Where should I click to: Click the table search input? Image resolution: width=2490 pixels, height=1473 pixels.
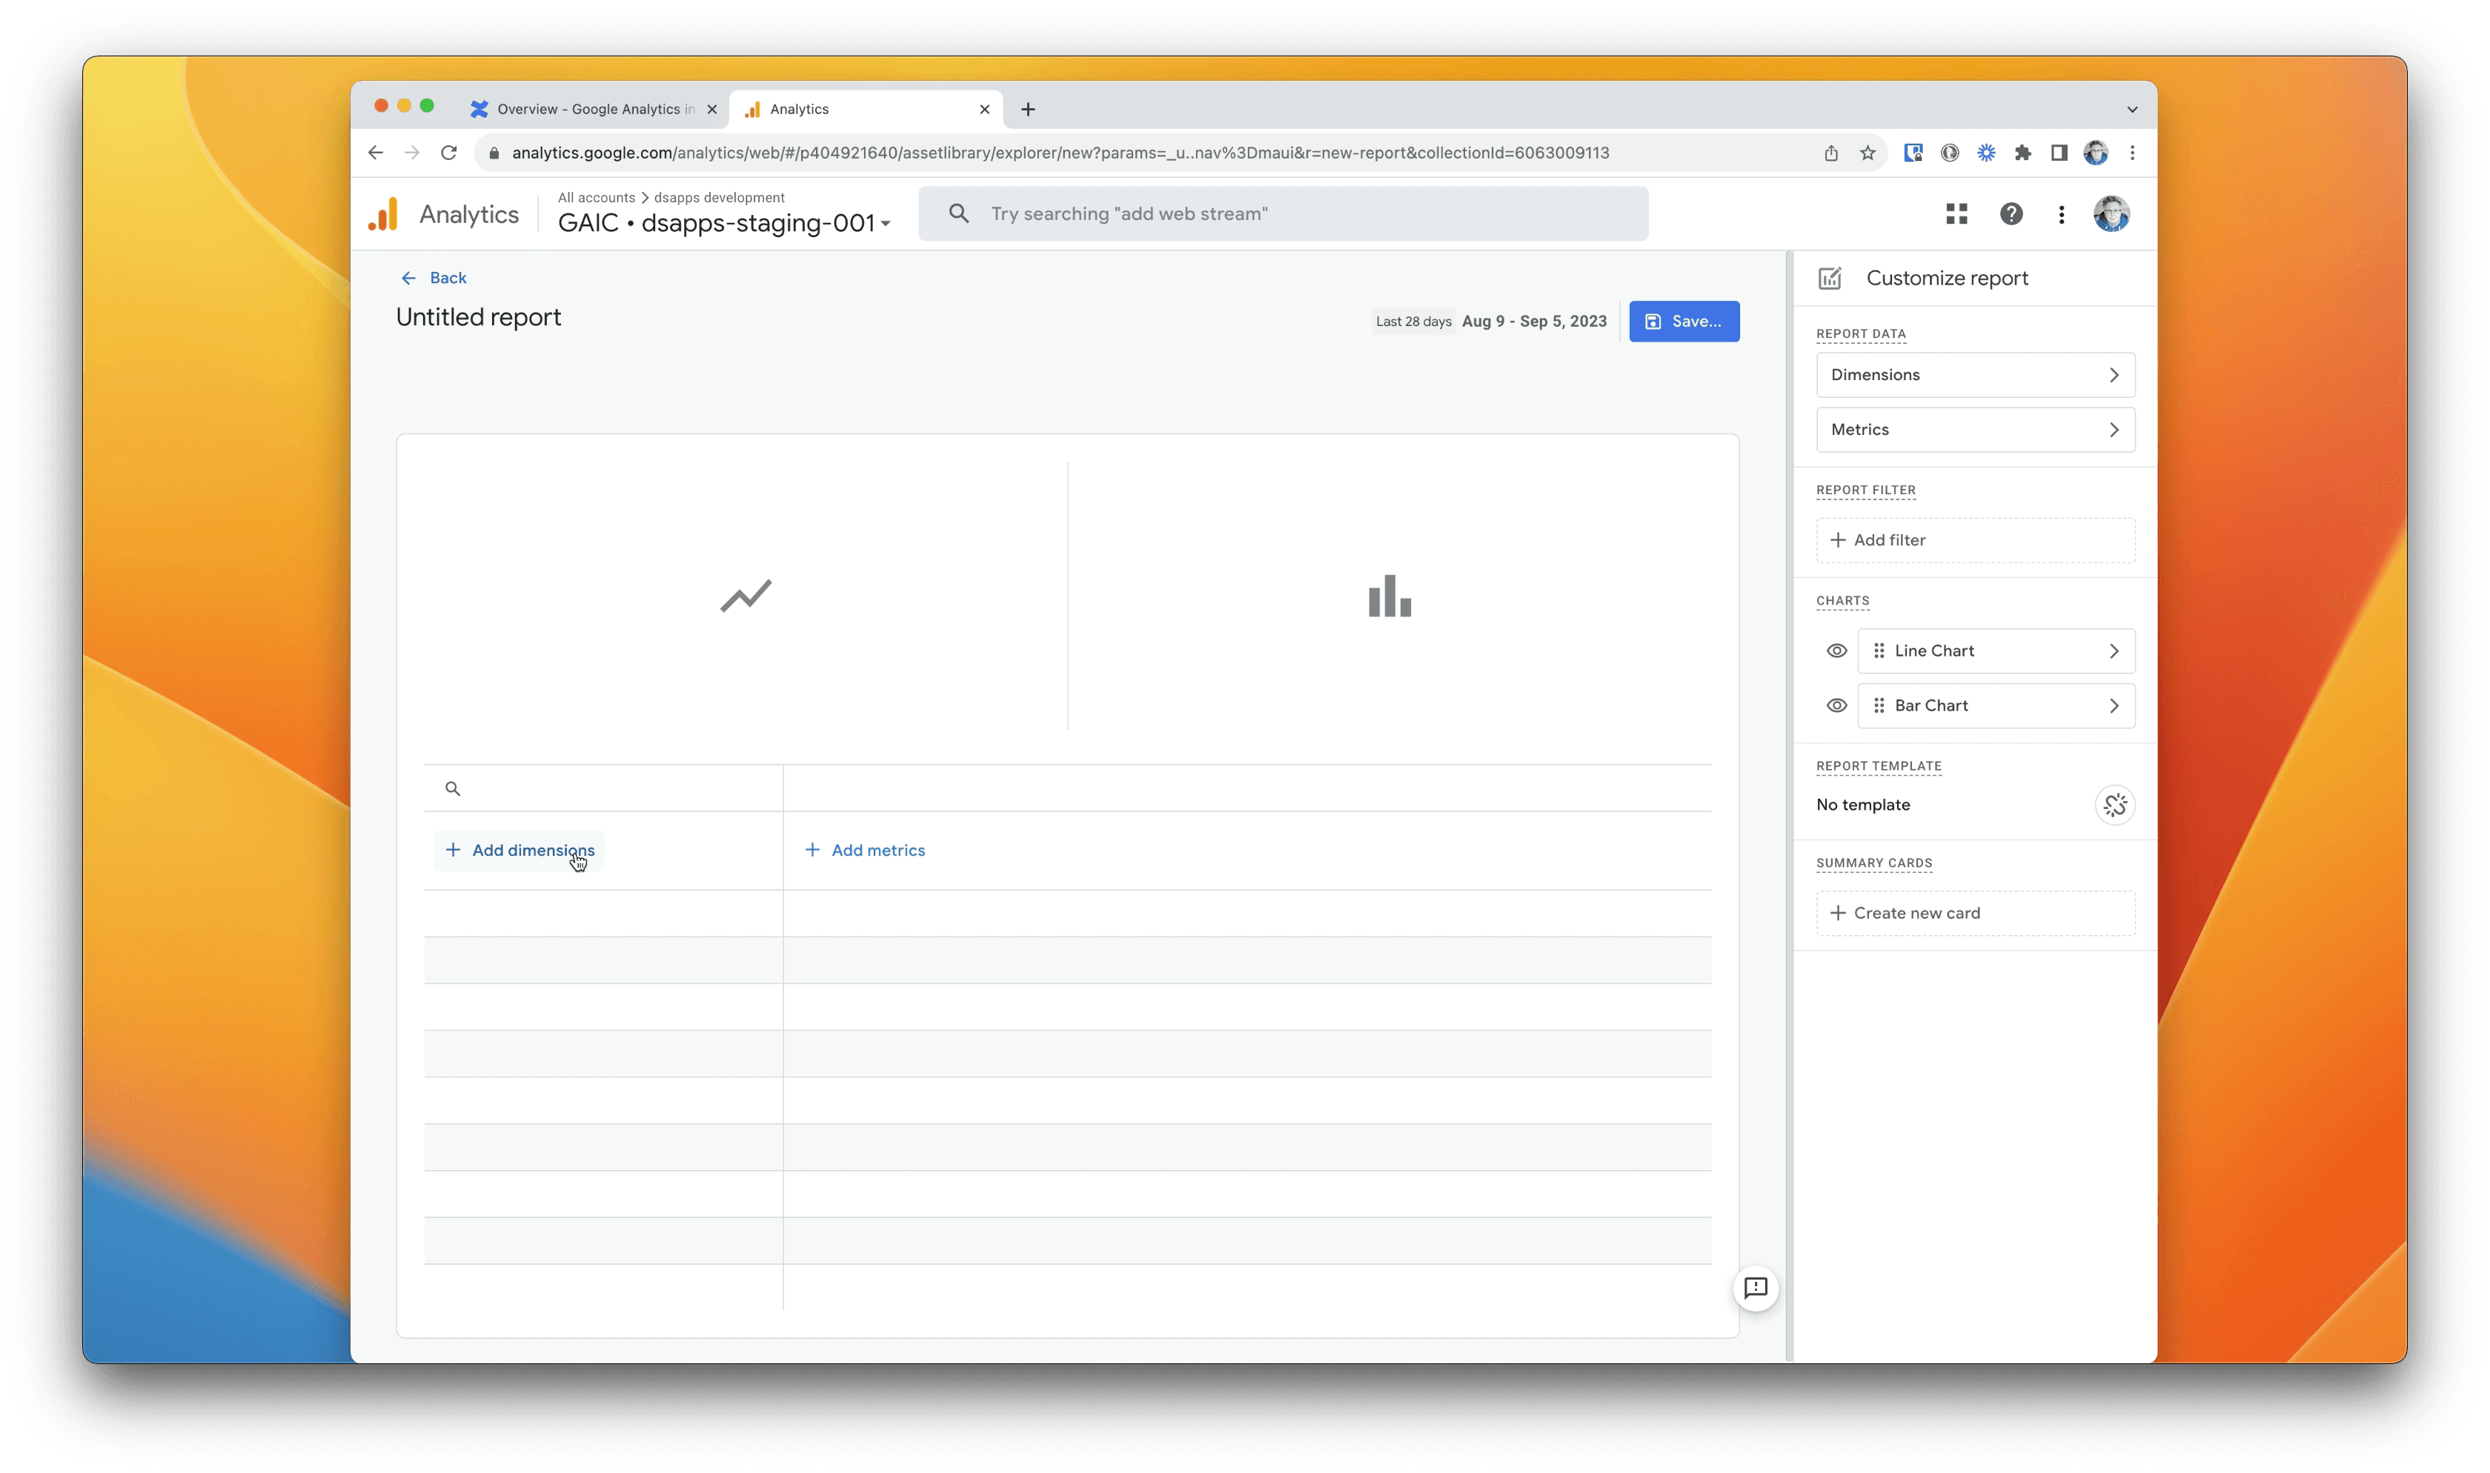tap(603, 788)
